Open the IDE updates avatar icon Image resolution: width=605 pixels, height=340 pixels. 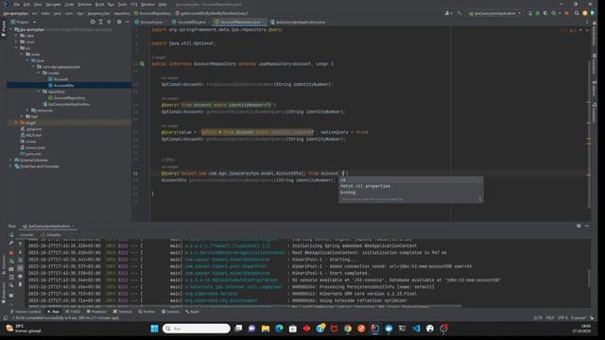(x=585, y=13)
